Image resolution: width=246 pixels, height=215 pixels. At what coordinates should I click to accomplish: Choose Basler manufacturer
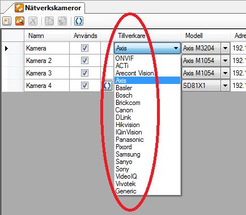(x=147, y=88)
